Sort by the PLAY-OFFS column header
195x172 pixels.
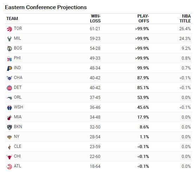[143, 19]
